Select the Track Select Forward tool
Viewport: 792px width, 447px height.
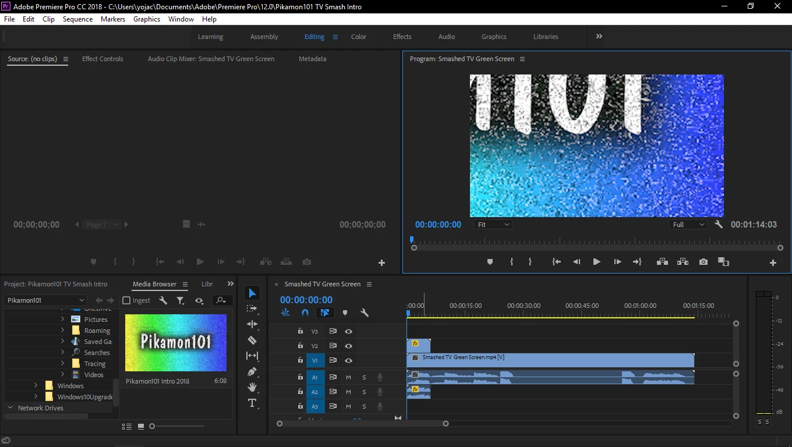tap(252, 308)
